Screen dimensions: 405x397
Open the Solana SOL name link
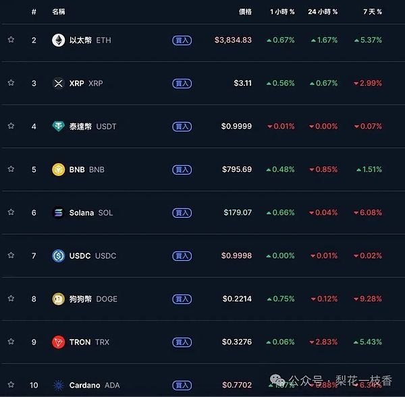coord(90,212)
